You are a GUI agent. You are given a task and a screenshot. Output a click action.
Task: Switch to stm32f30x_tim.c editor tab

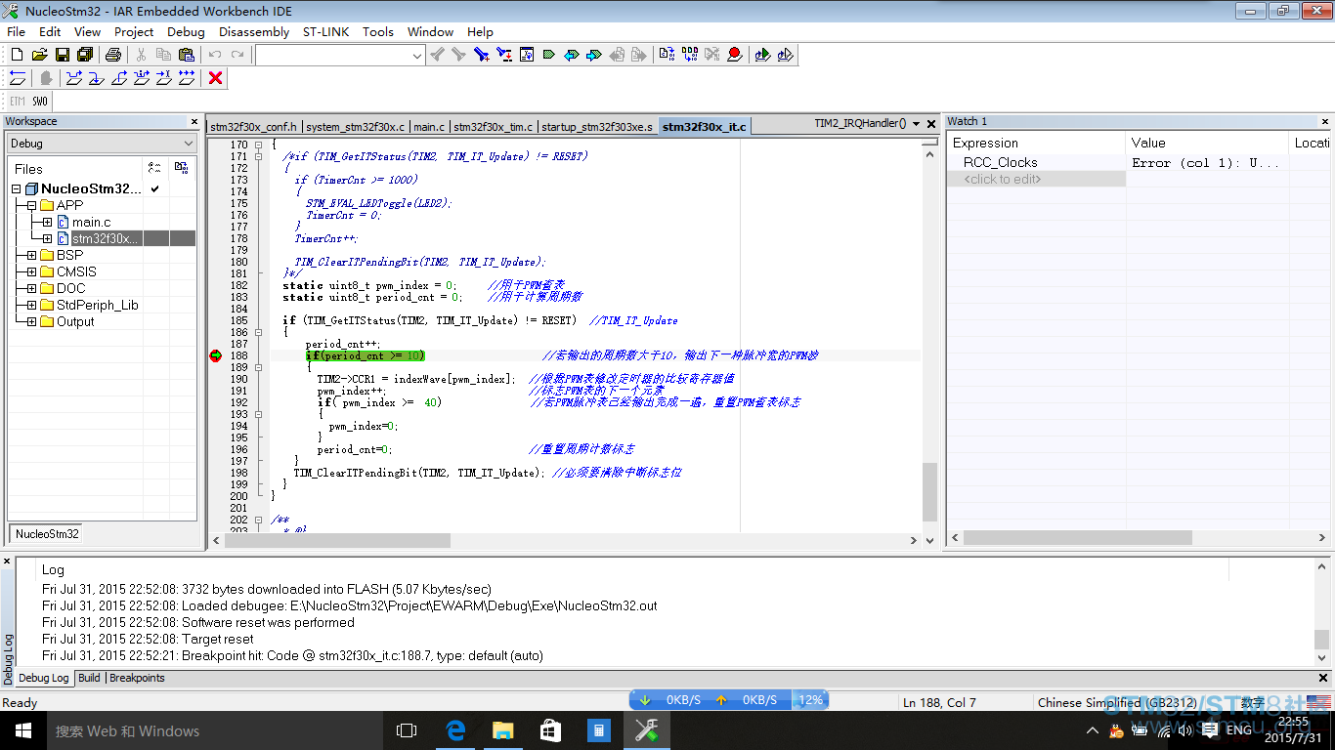coord(493,127)
